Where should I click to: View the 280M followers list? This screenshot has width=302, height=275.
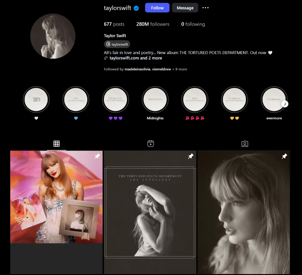[153, 24]
